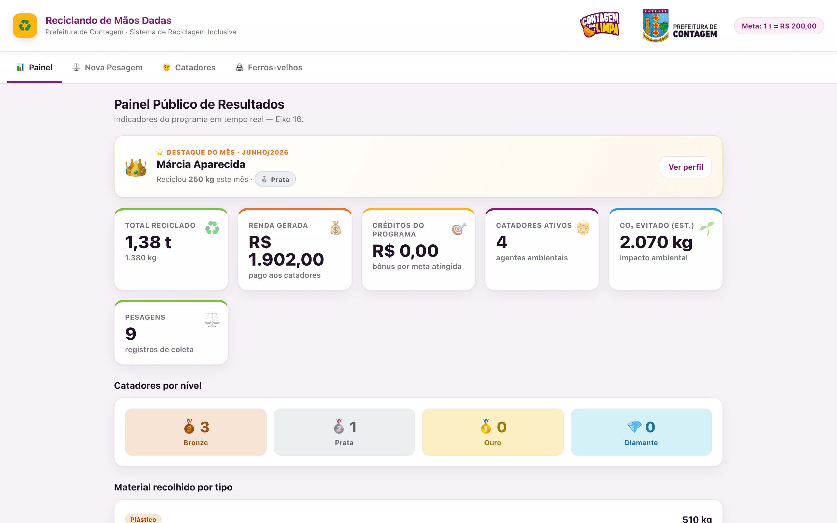Click the scales icon in Pesagens card
Image resolution: width=837 pixels, height=523 pixels.
pyautogui.click(x=212, y=320)
